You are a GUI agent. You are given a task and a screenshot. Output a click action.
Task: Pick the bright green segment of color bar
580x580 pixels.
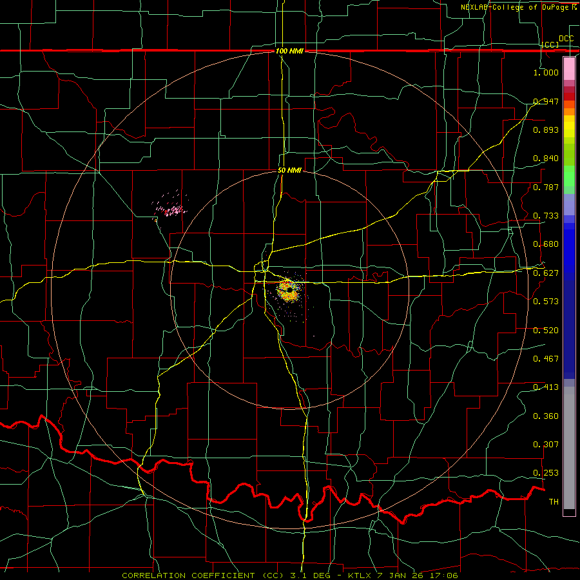(569, 176)
